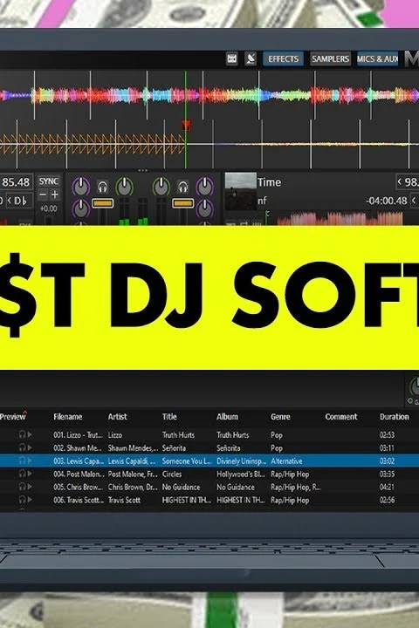
Task: Click the arrow beside the 98 BPM display
Action: click(399, 181)
